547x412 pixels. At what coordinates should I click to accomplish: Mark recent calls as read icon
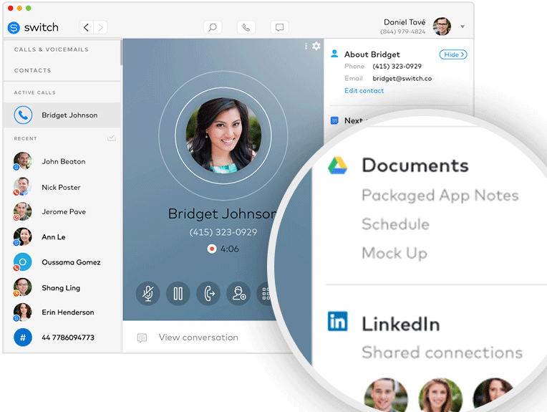(112, 138)
